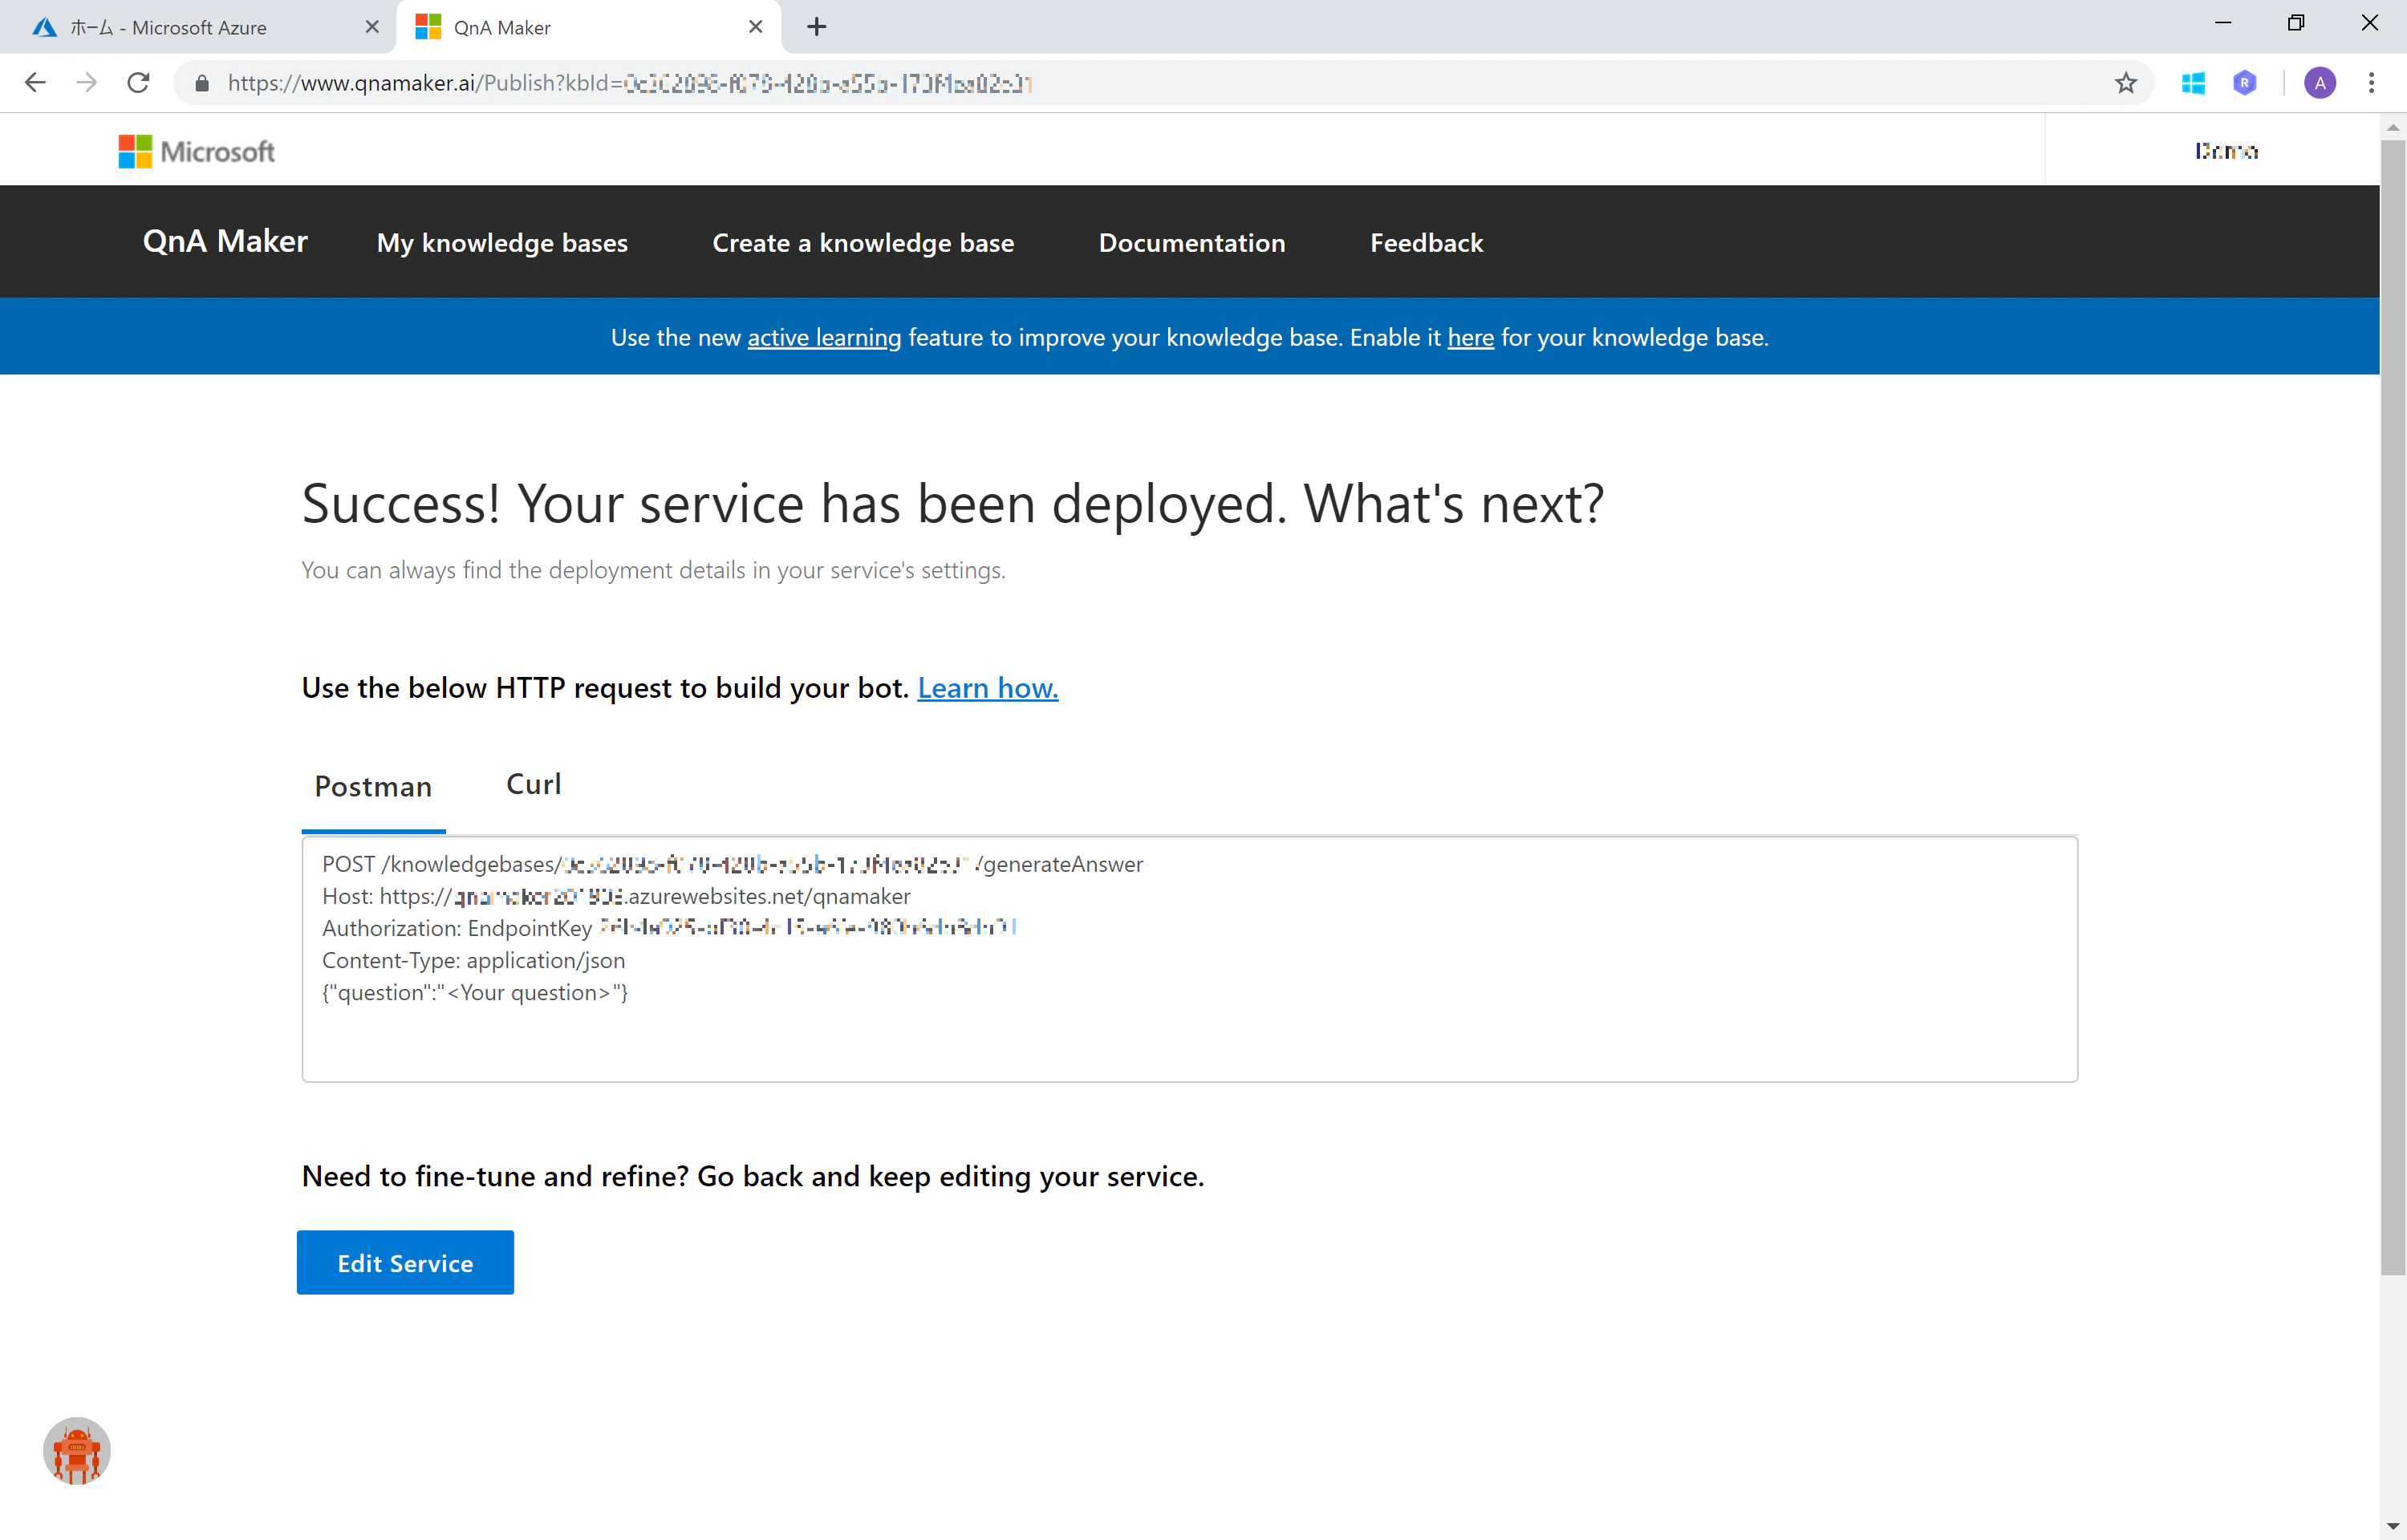Close the QnA Maker tab

[x=756, y=27]
